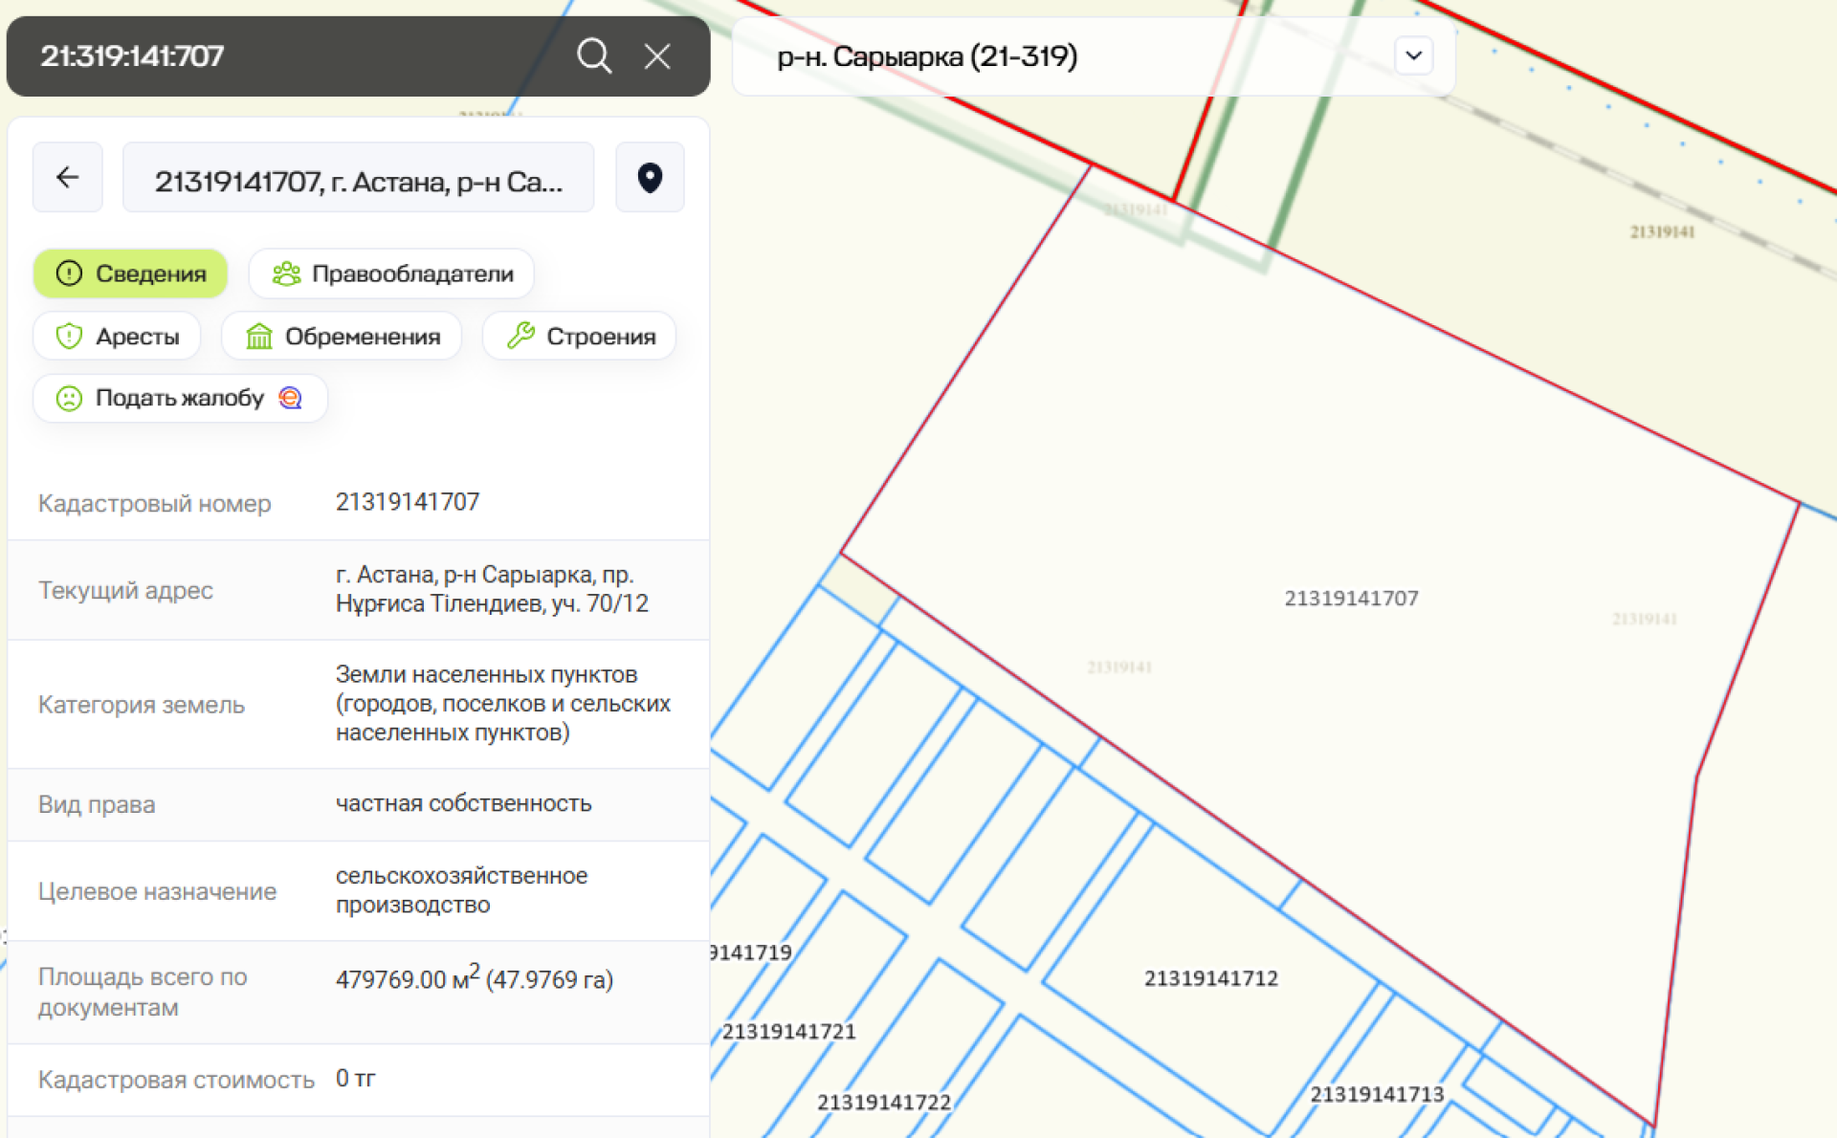
Task: Open the Аресты tab
Action: click(x=117, y=337)
